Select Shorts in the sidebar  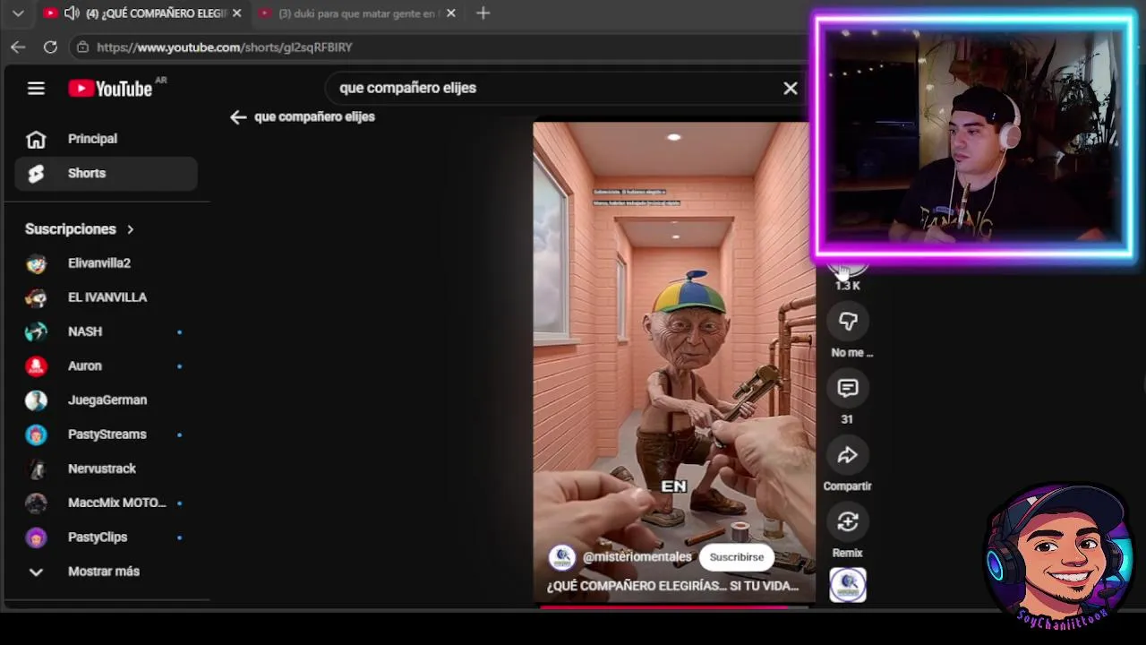[106, 173]
